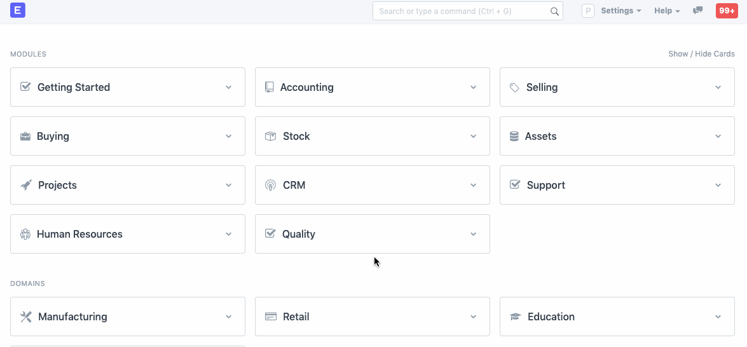
Task: Open the chat messages icon
Action: (x=697, y=11)
